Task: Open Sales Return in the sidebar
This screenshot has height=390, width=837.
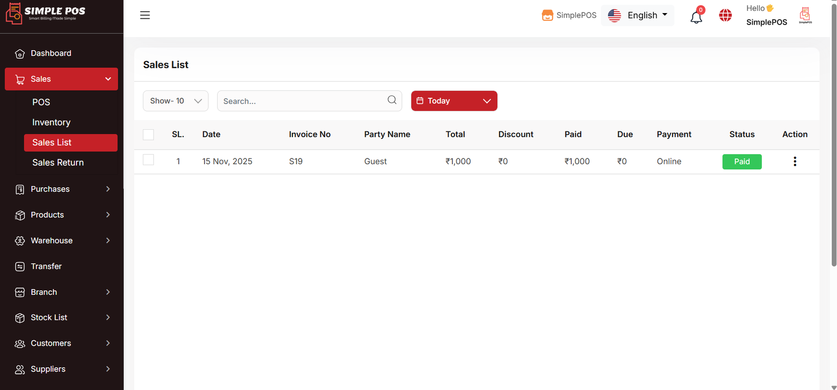Action: pos(58,163)
